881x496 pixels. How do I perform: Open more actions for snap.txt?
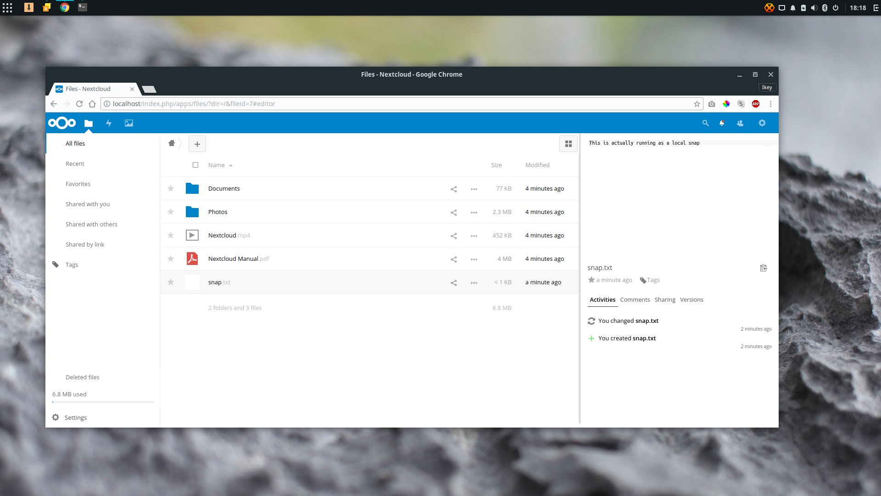point(474,282)
